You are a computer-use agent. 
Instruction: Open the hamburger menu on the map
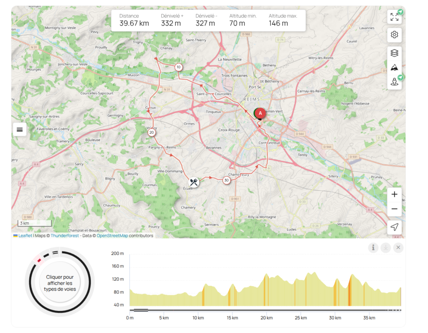pyautogui.click(x=19, y=129)
